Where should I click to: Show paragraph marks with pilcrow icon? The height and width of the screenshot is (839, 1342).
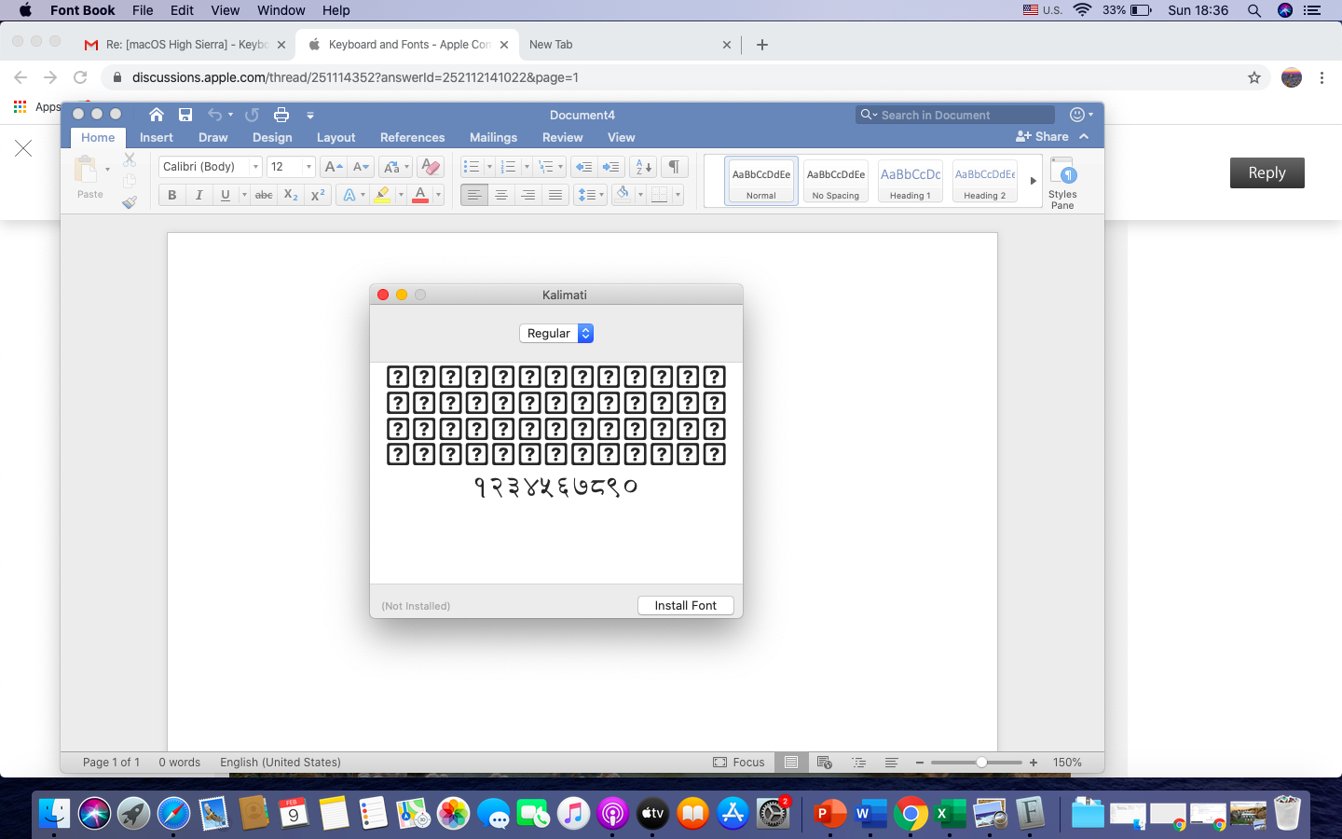(x=674, y=167)
